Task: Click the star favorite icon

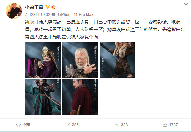Action: pyautogui.click(x=18, y=125)
